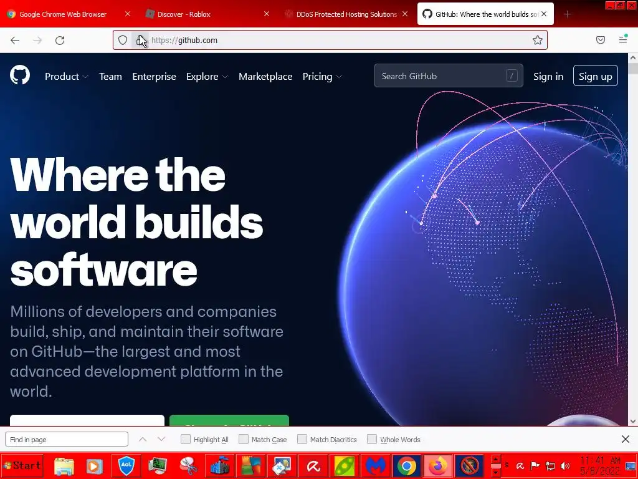
Task: Bookmark this page with the star icon
Action: coord(538,40)
